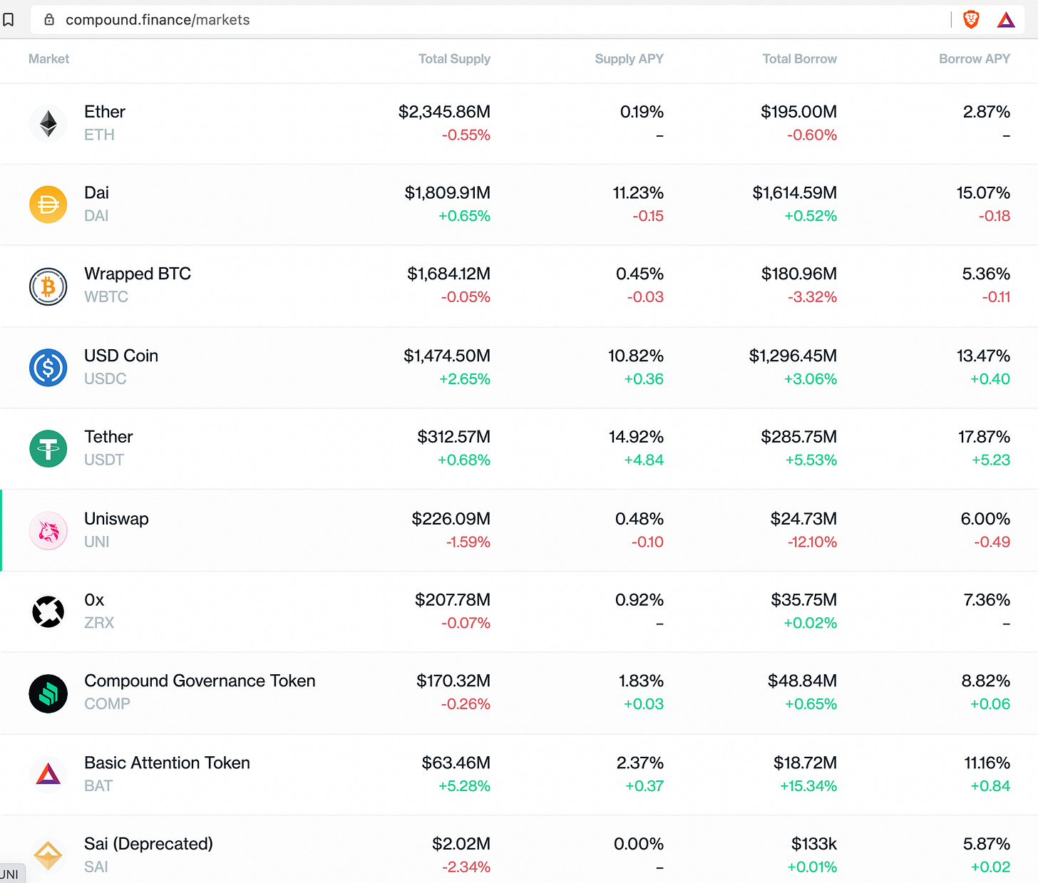The width and height of the screenshot is (1038, 883).
Task: Open the Compound Governance Token market name
Action: [200, 681]
